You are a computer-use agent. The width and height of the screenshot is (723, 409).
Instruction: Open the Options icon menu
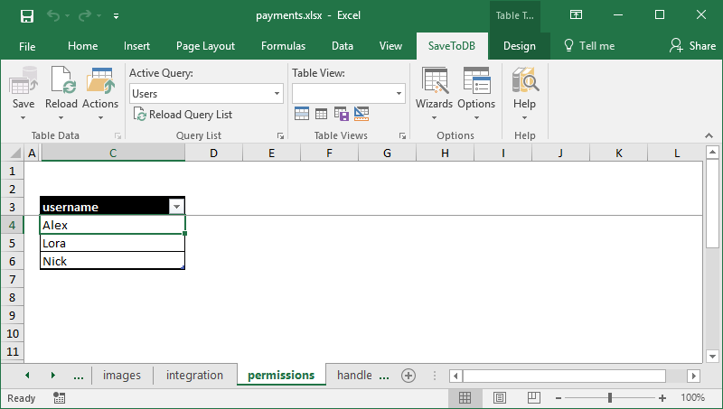pos(476,81)
